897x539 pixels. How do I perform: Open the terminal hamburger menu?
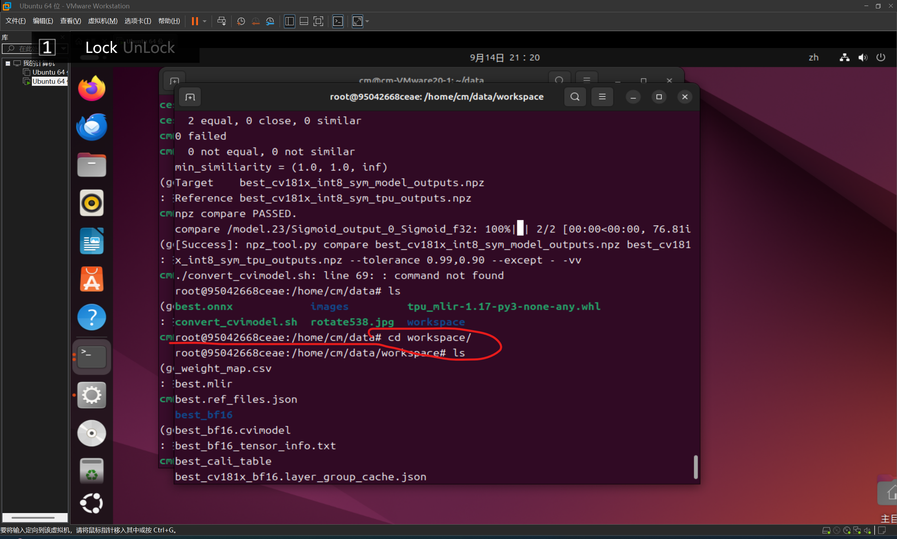coord(602,97)
